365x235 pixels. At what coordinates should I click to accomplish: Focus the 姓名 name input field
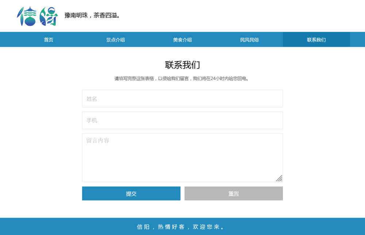pyautogui.click(x=182, y=99)
